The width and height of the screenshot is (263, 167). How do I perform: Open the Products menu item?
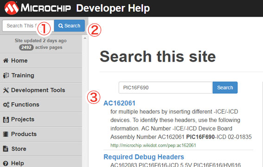point(41,134)
